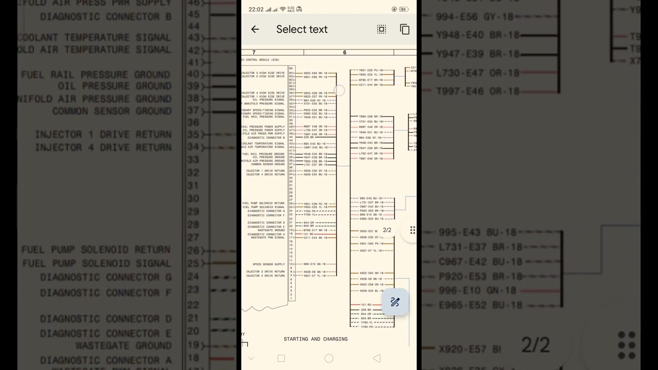Tap the OIL PRESSURE SIGNAL label
The width and height of the screenshot is (658, 370).
point(269,100)
